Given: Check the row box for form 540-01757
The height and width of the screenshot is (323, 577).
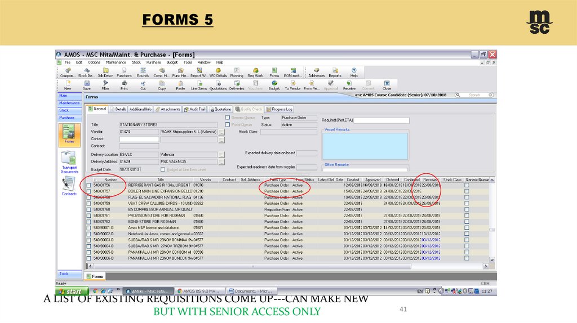Looking at the screenshot, I should [88, 191].
